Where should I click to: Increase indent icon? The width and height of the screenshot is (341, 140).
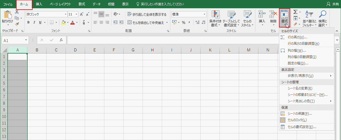point(121,22)
